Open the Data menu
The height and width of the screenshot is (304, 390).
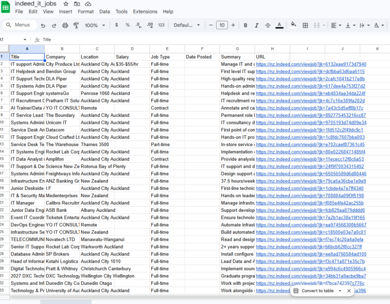tap(105, 11)
